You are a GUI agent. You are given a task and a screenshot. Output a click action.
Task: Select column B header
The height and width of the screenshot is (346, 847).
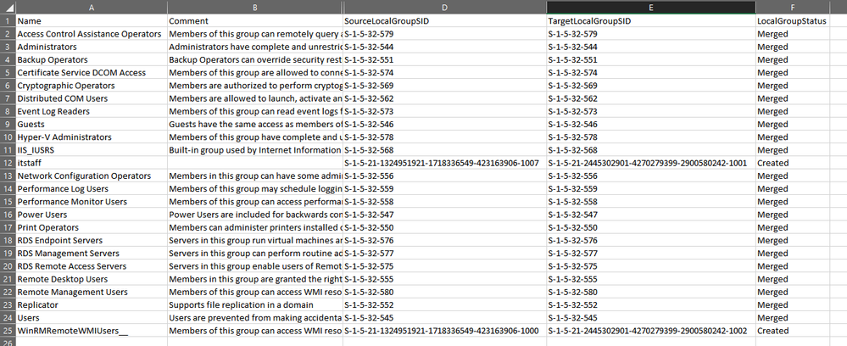(254, 7)
